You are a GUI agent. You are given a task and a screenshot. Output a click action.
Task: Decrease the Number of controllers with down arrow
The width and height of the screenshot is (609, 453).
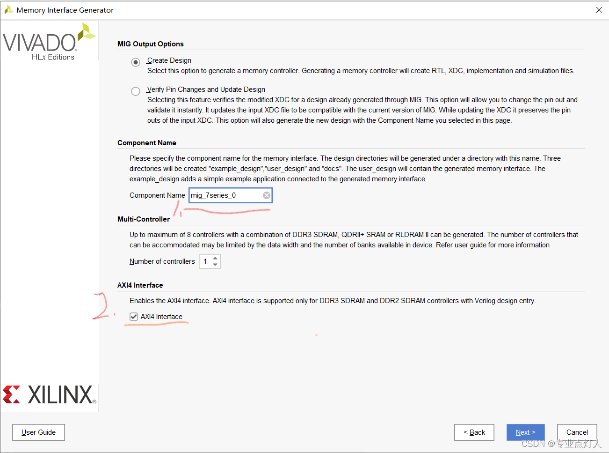pos(215,265)
